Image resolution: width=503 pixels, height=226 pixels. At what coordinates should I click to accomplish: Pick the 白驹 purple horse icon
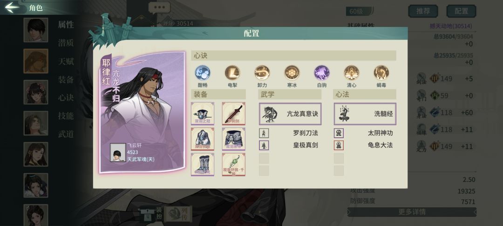point(322,73)
